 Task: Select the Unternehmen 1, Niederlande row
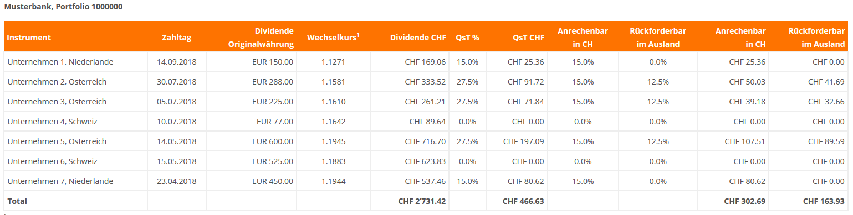[x=426, y=62]
